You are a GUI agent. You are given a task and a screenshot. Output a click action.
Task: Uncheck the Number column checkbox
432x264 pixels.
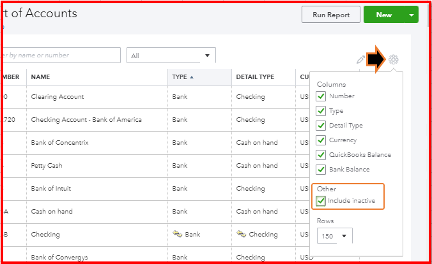point(321,96)
